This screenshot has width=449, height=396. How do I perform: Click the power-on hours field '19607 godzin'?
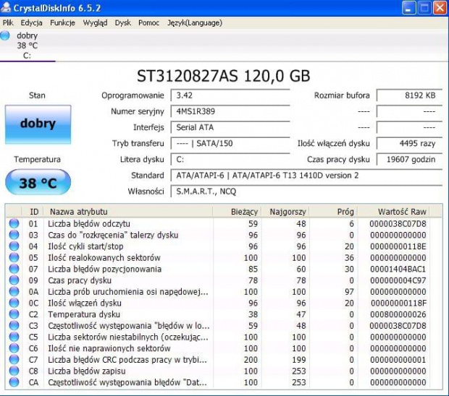(409, 160)
